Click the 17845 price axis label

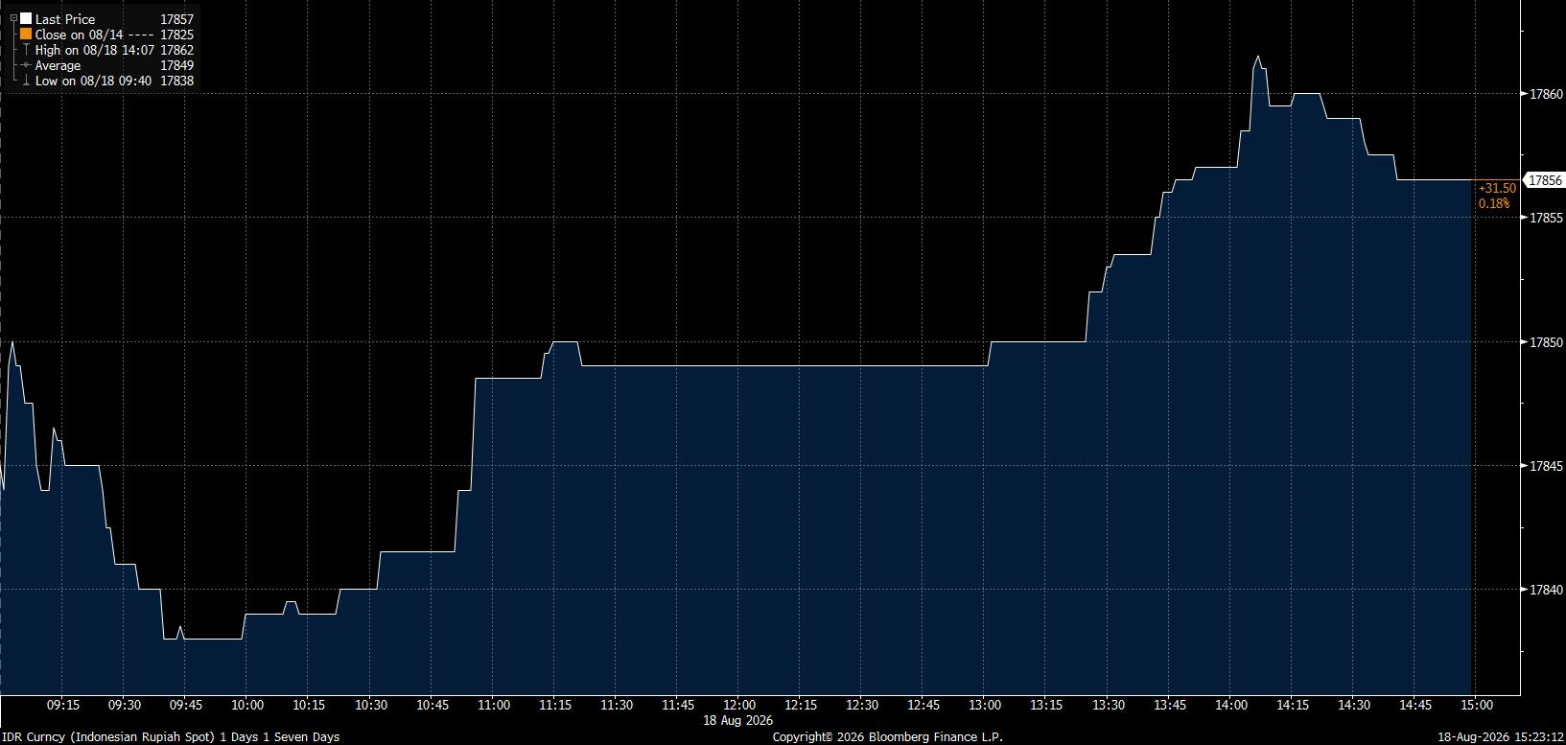1546,466
